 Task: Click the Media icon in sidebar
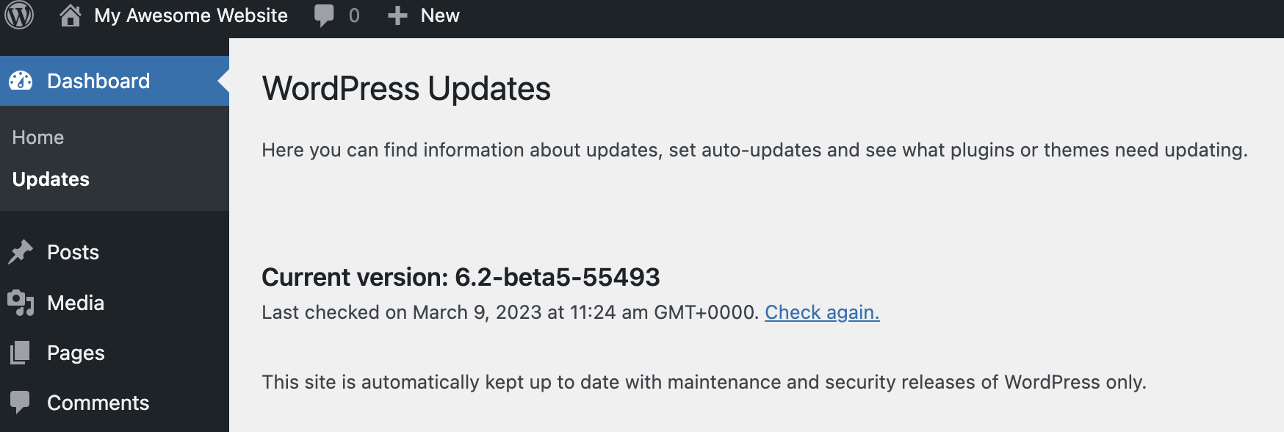click(21, 303)
